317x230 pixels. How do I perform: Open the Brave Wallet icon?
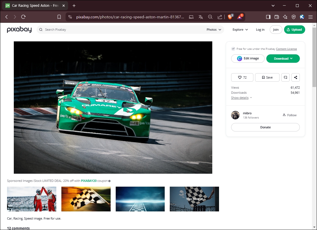(x=277, y=17)
